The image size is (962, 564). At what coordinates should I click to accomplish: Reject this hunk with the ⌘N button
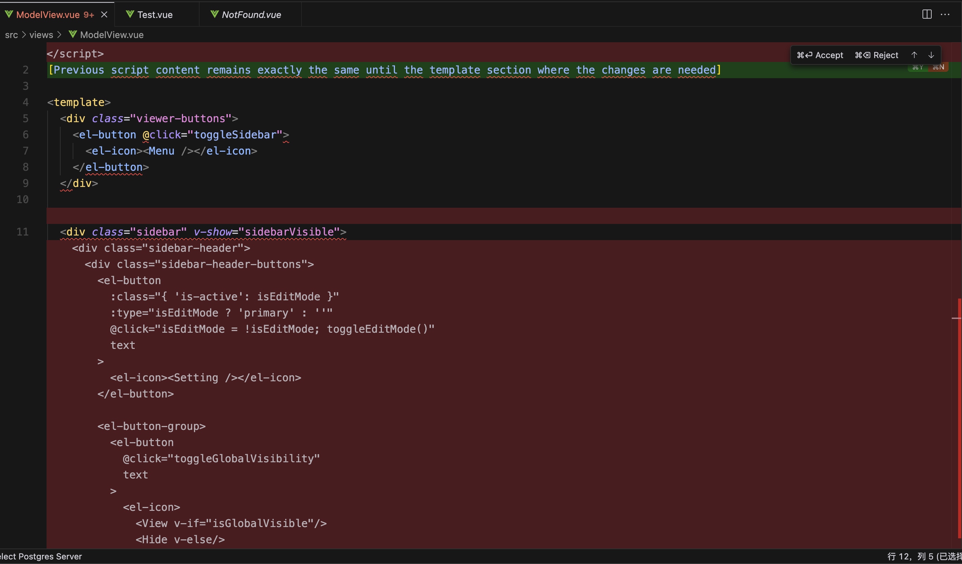pos(938,68)
